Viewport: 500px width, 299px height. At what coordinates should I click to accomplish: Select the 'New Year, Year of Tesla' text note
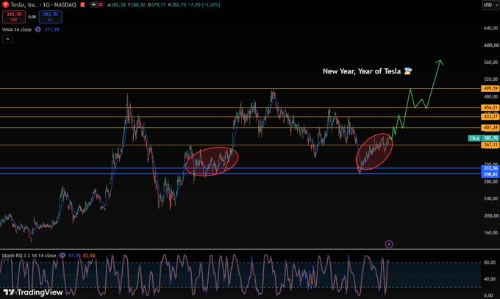(368, 71)
